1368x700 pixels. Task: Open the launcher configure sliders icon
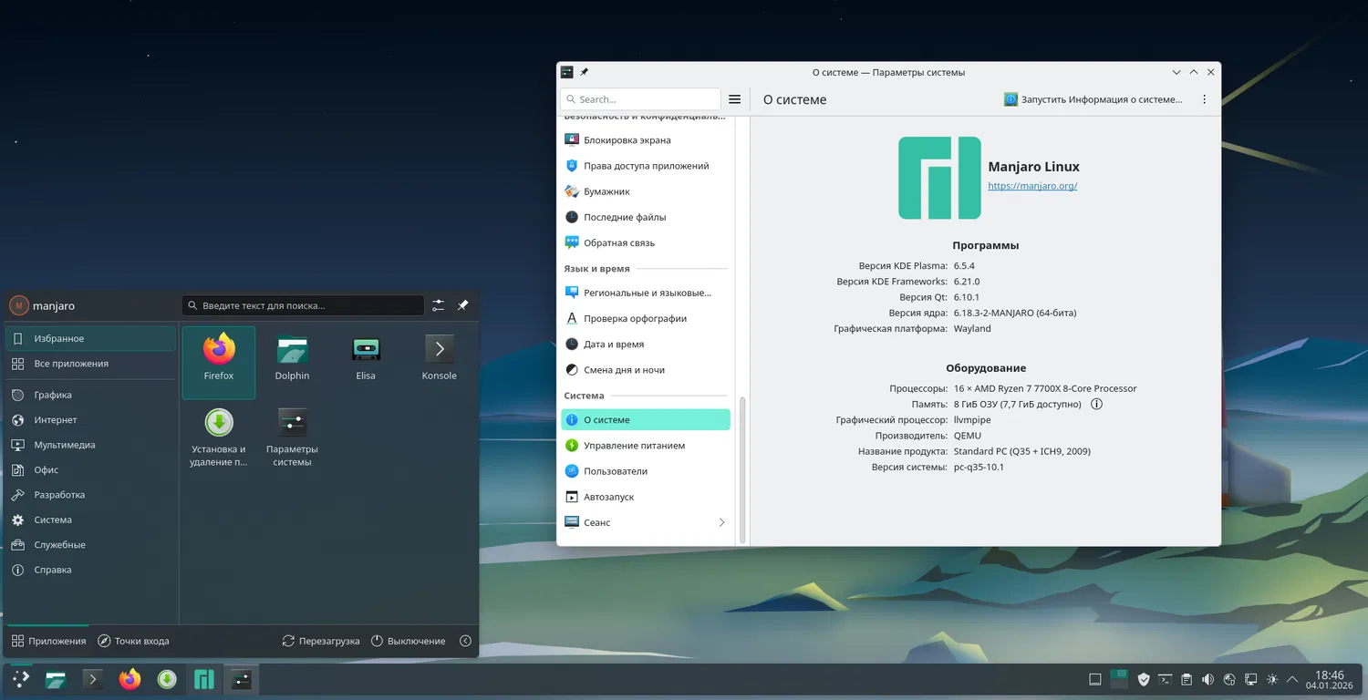[439, 305]
